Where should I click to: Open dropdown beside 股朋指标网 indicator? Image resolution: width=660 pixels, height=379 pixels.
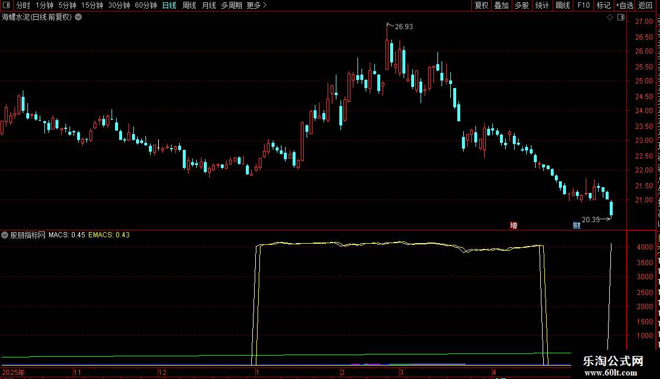point(5,235)
